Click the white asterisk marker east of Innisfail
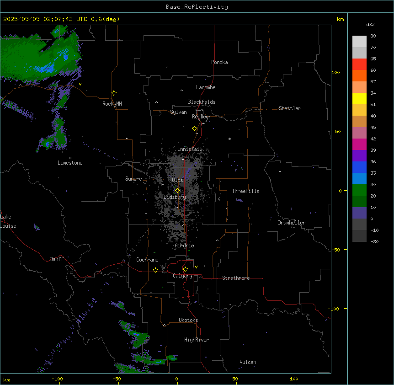The image size is (394, 385). point(229,139)
